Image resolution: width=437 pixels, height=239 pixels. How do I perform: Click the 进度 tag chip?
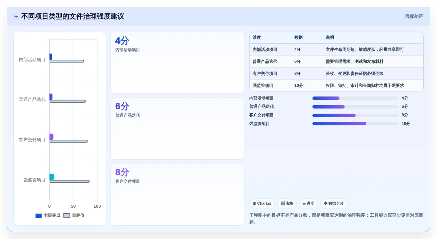point(308,203)
